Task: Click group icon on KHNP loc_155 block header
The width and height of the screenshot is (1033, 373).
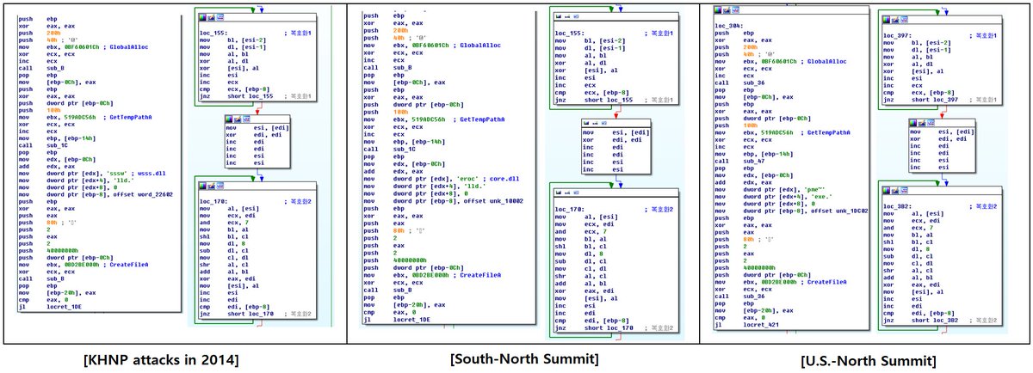Action: coord(220,17)
